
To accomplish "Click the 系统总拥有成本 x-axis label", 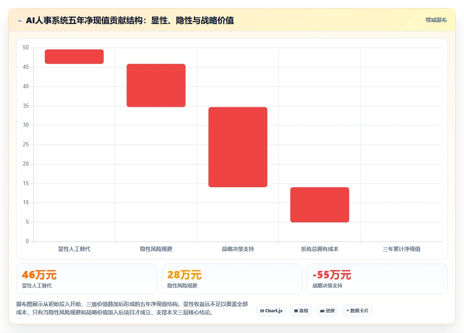I will point(319,249).
